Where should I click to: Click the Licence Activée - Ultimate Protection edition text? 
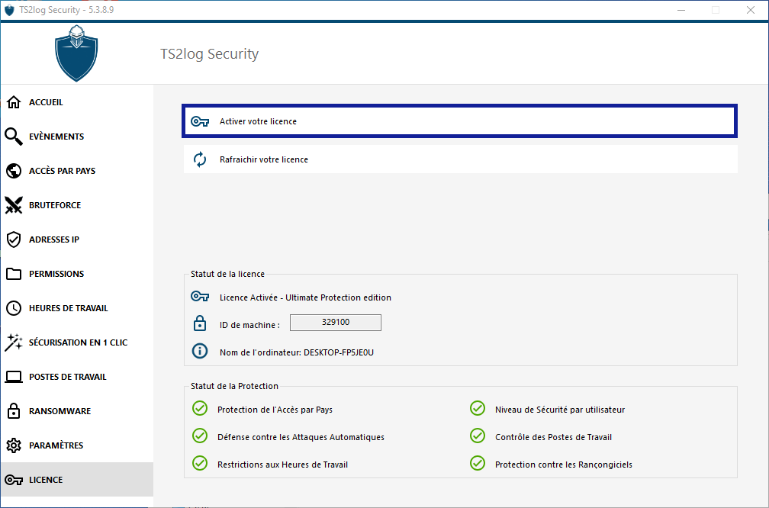click(x=305, y=297)
